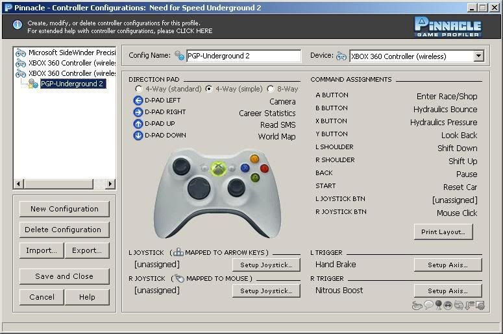Select PGP-Underground 2 in configuration tree
Screen dimensions: 503x334
(73, 84)
